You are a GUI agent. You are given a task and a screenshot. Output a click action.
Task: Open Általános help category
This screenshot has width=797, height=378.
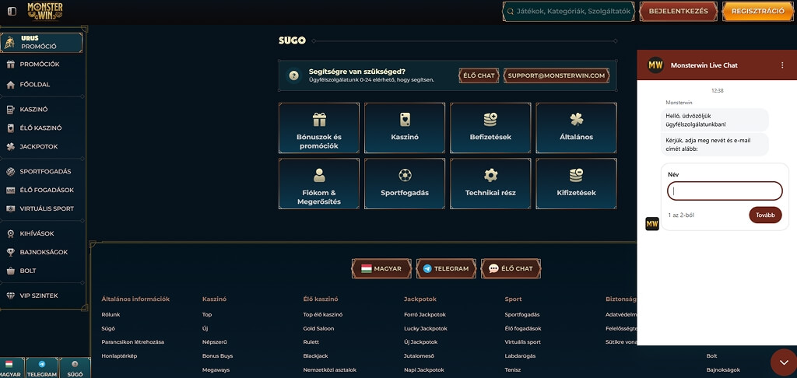[x=577, y=128]
